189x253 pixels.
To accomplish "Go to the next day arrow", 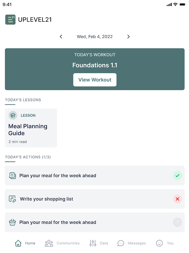I will click(x=129, y=37).
